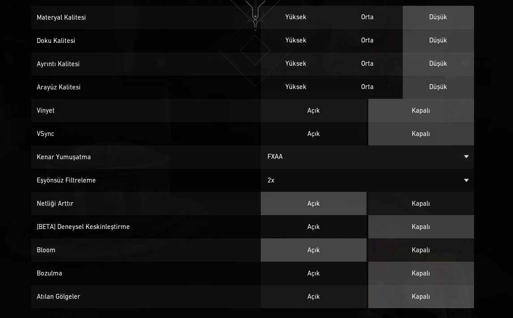The image size is (513, 318).
Task: Set Atılan Gölgeler to Kapalı
Action: (x=421, y=297)
